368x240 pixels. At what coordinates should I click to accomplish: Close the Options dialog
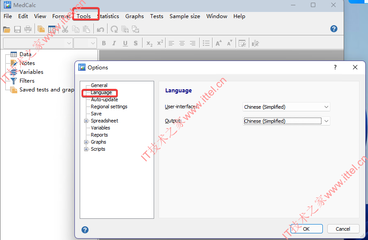(x=355, y=68)
